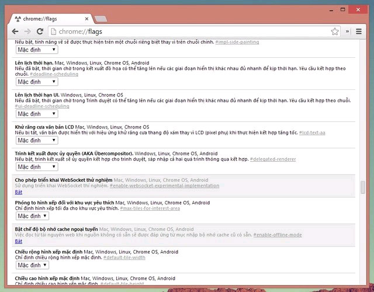Open the Chrome hamburger menu

coord(359,31)
